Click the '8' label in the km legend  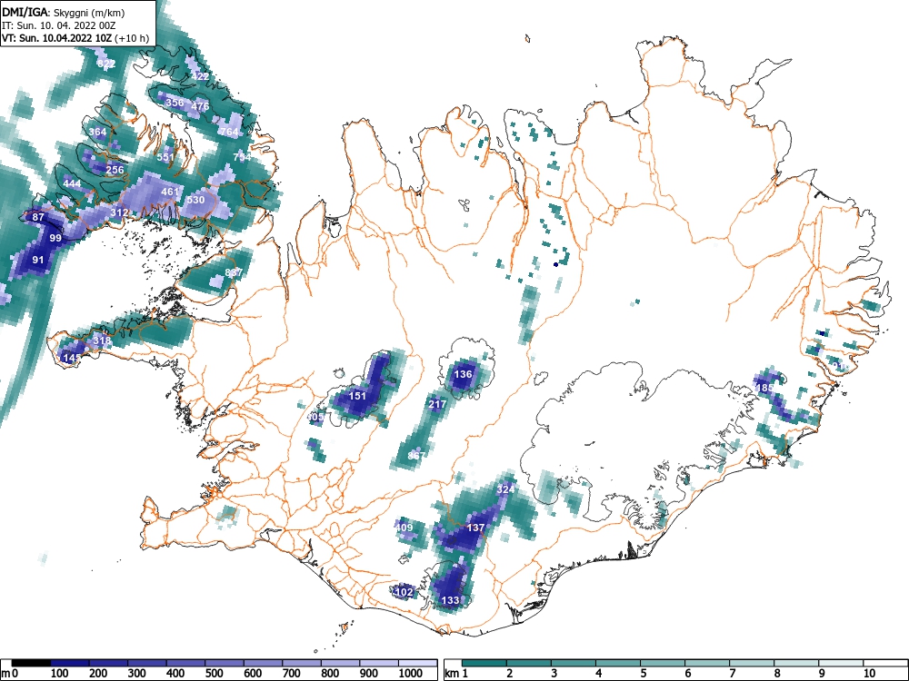[777, 674]
